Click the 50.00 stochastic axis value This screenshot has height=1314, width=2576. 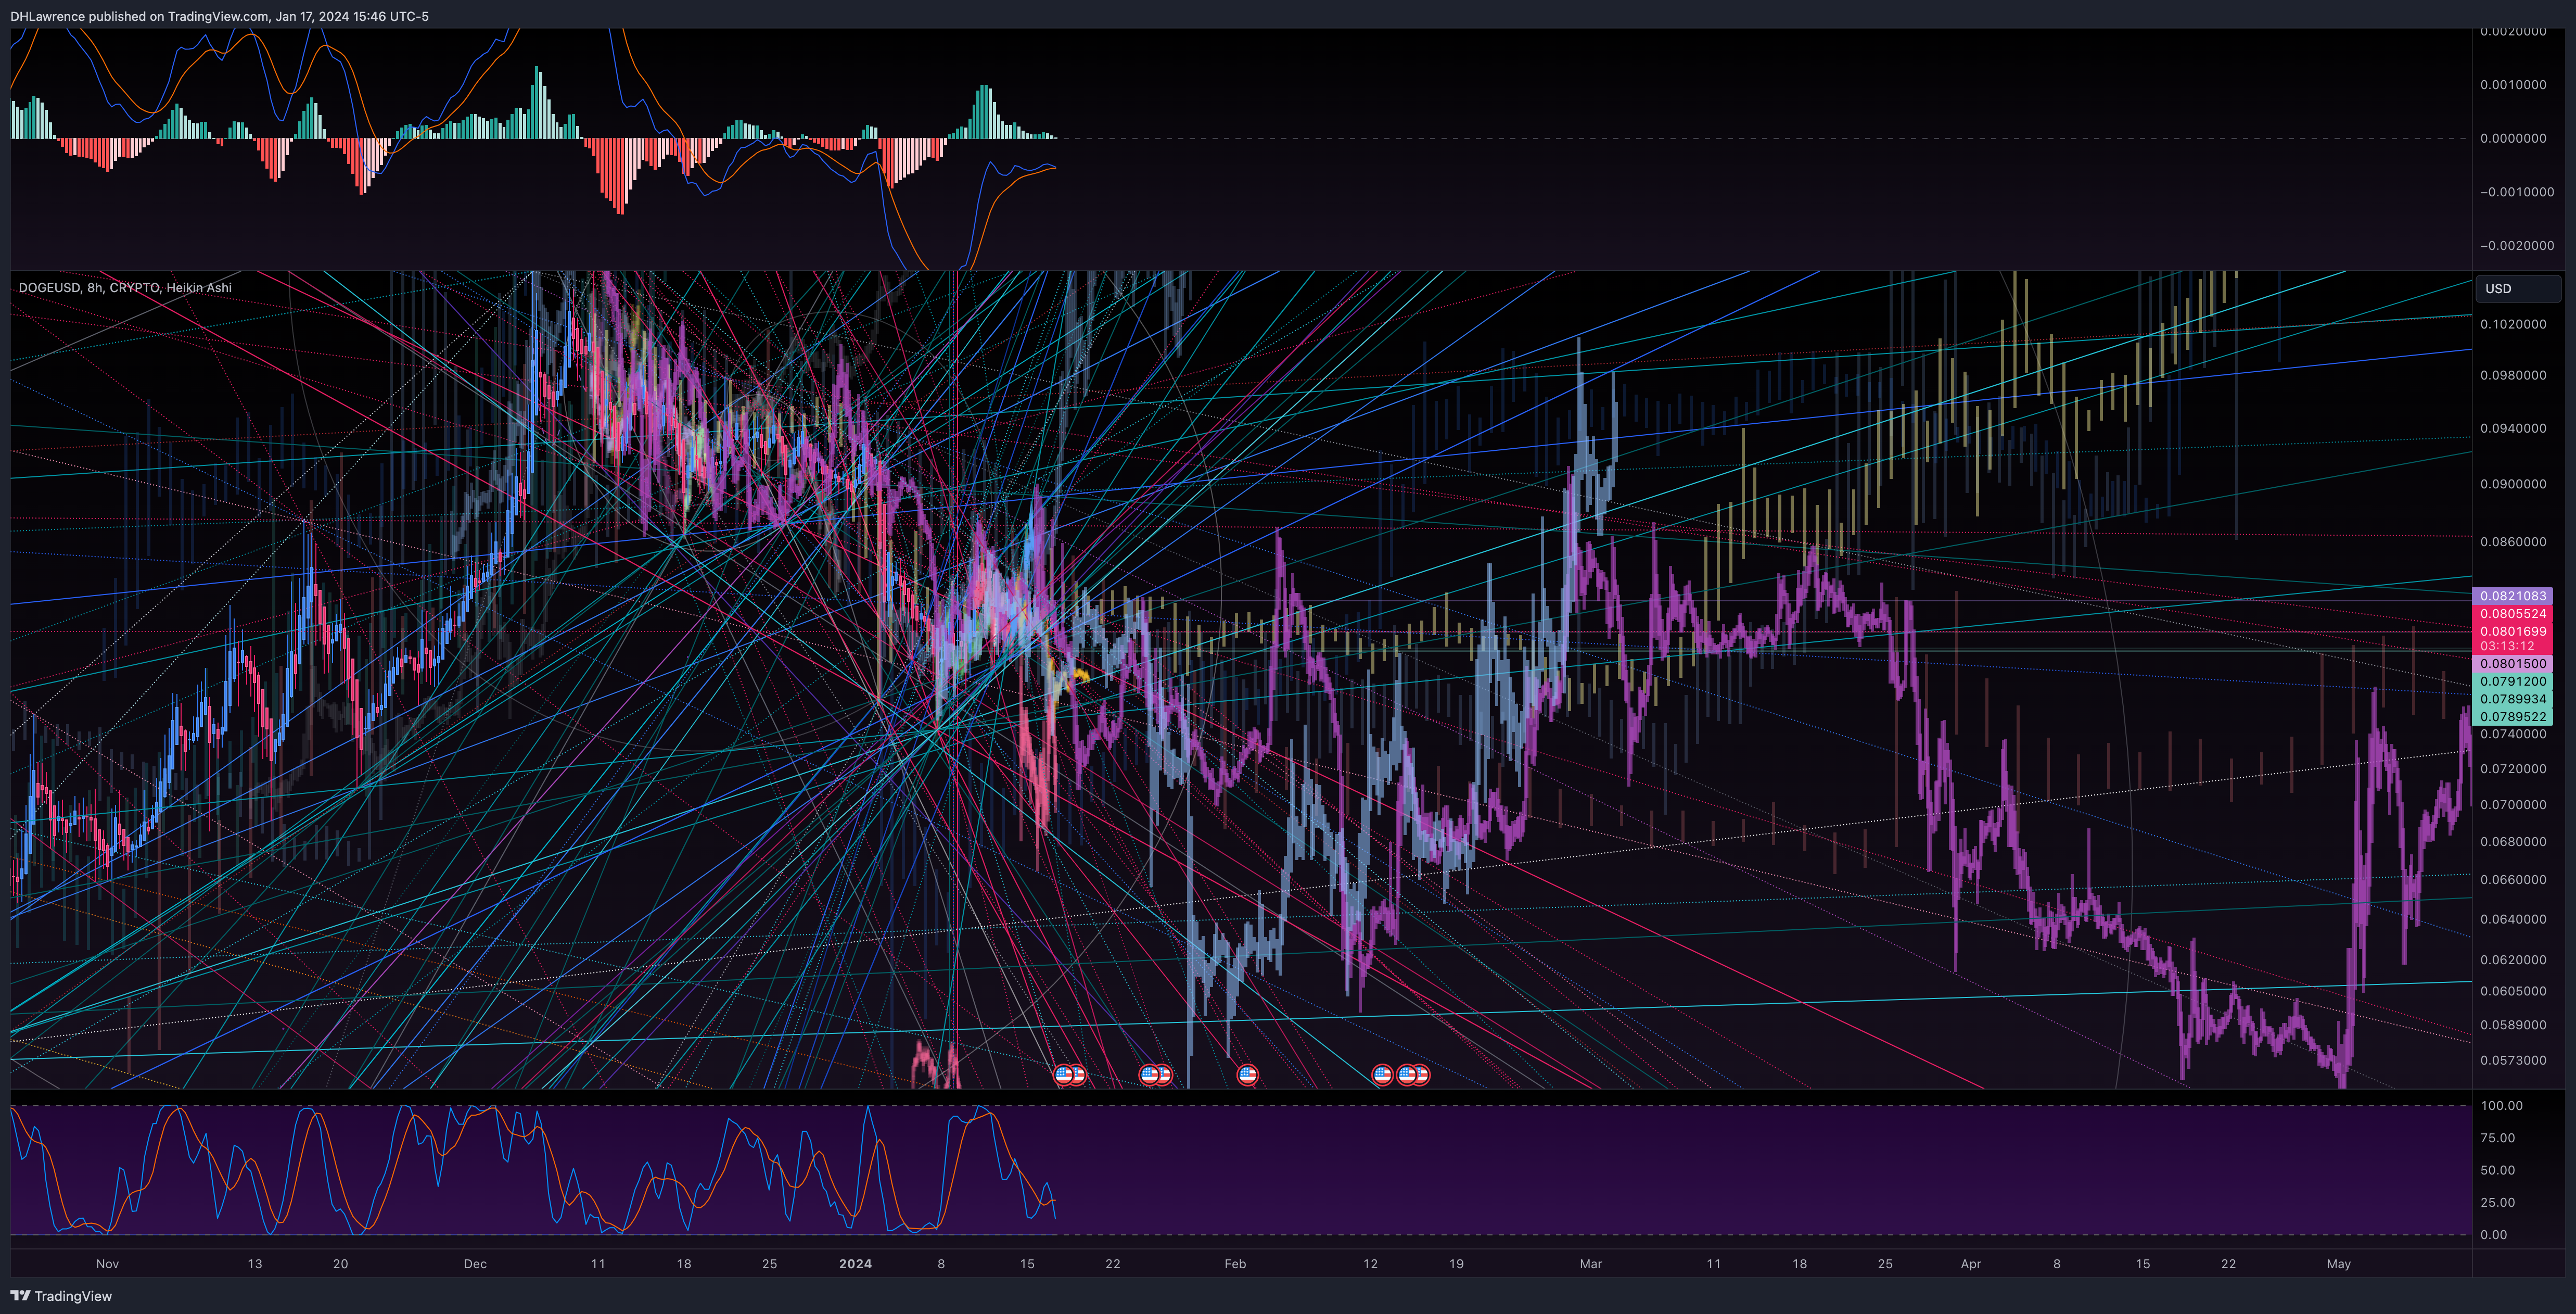[x=2497, y=1171]
